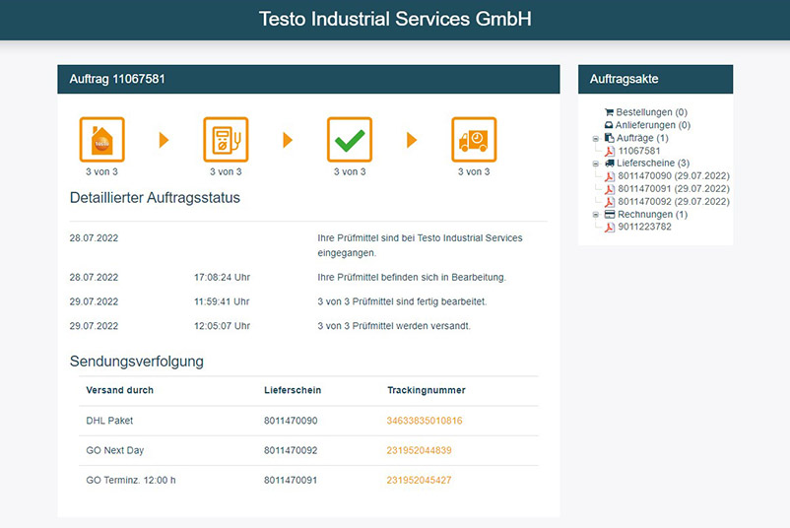This screenshot has height=528, width=790.
Task: Click the Auftrag 11067581 panel header
Action: (308, 79)
